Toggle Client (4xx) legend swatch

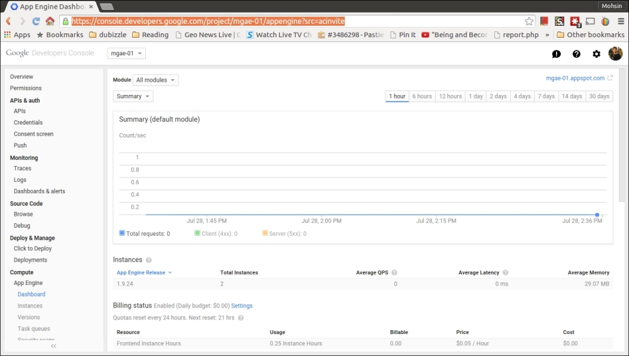coord(197,233)
